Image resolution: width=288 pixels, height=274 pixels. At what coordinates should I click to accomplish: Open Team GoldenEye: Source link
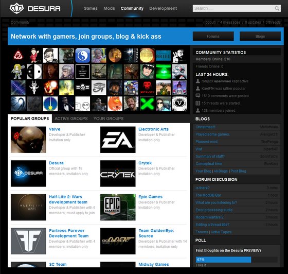(x=156, y=233)
